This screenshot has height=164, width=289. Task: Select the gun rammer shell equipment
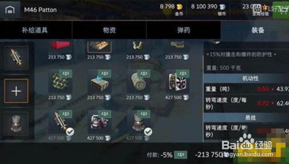point(61,122)
